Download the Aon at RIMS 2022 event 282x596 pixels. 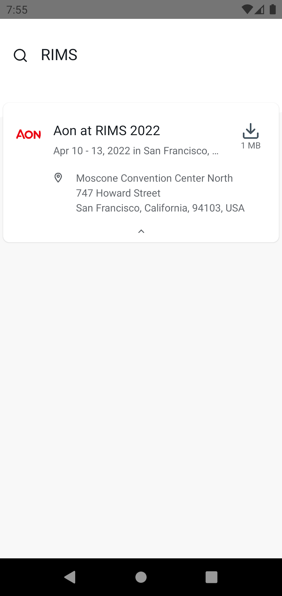point(250,131)
